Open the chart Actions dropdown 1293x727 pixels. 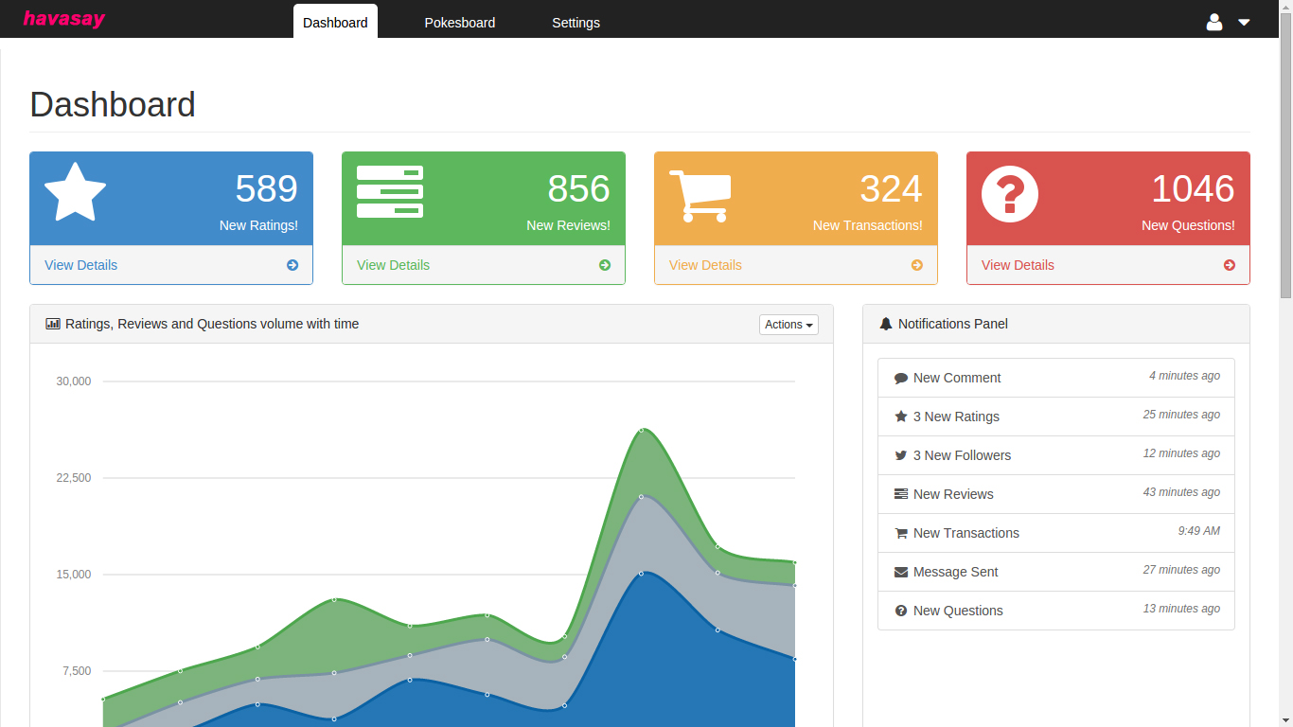pos(788,325)
